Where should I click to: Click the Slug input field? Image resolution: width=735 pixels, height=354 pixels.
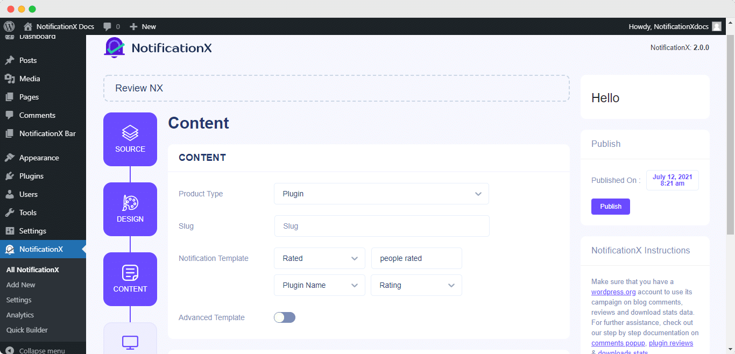pyautogui.click(x=381, y=226)
